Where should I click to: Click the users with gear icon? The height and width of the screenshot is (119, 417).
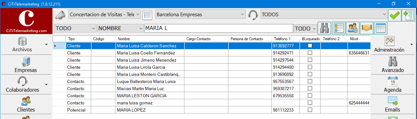point(352,28)
